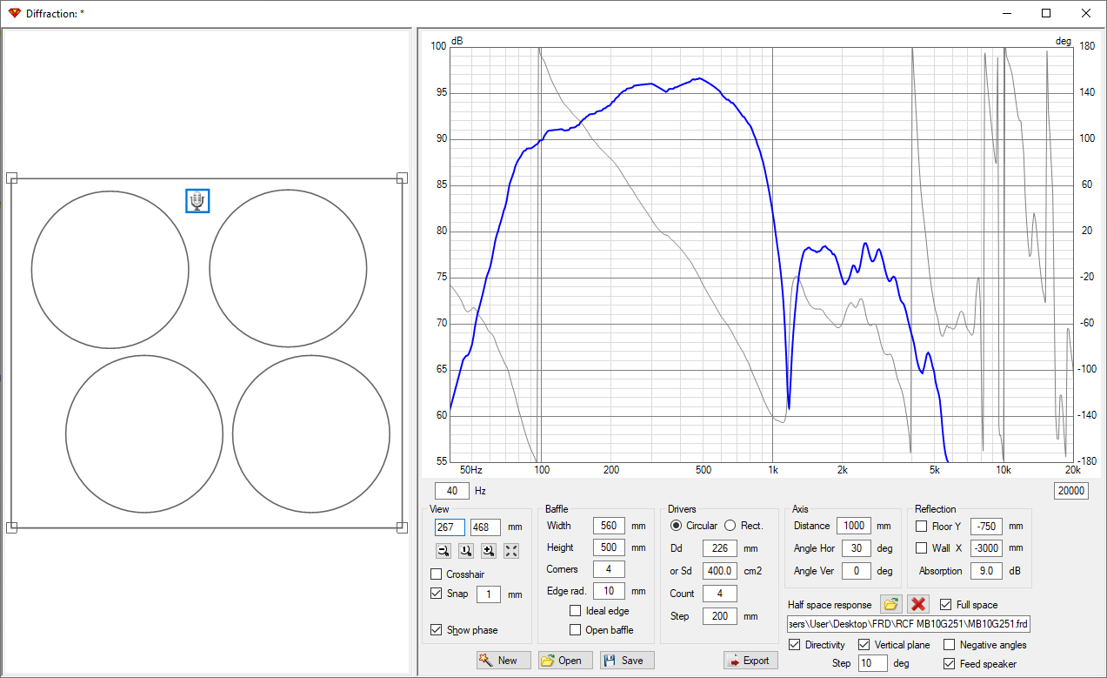1107x678 pixels.
Task: Toggle the Show phase checkbox
Action: 437,630
